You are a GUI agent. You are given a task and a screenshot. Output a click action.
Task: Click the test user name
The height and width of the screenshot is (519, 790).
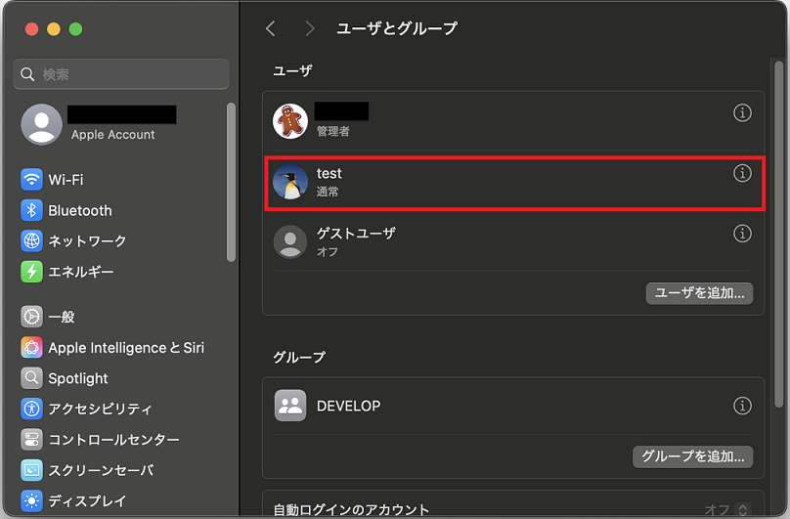click(x=329, y=173)
